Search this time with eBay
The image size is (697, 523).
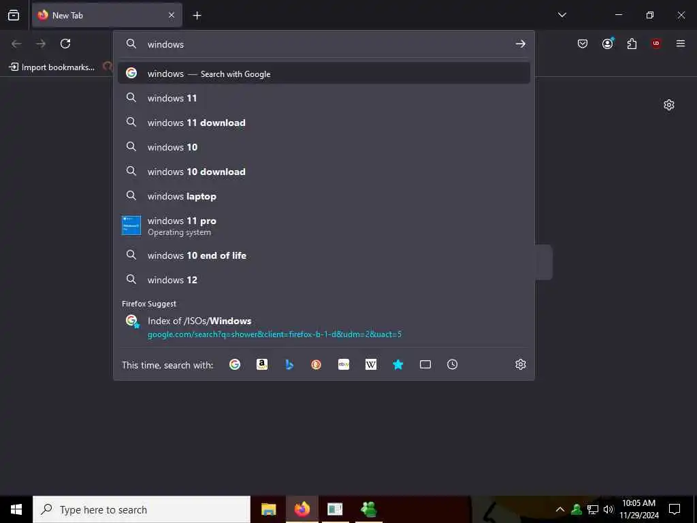click(344, 365)
